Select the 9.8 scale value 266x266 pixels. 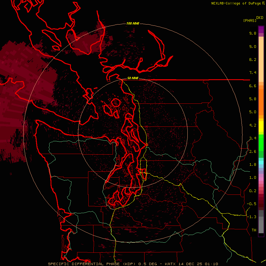tap(253, 33)
